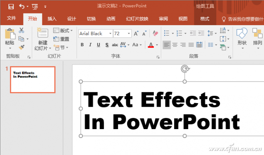Justify the text
The image size is (264, 155).
(x=191, y=45)
